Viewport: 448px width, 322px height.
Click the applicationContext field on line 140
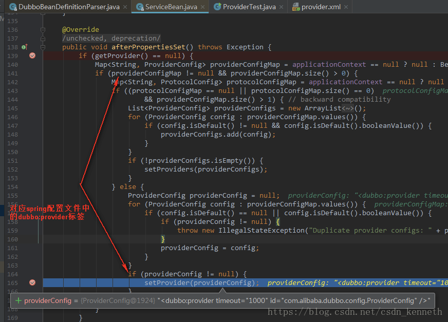coord(329,65)
